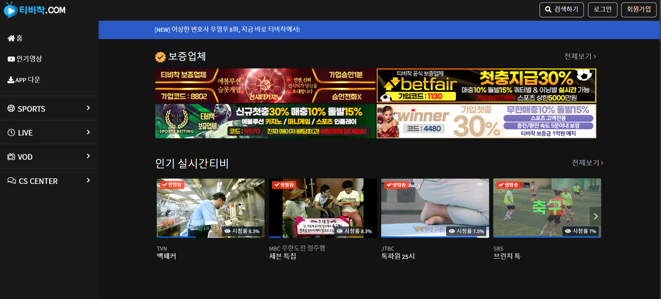Click the 시청률 7.5% eye badge
661x299 pixels.
(x=467, y=231)
